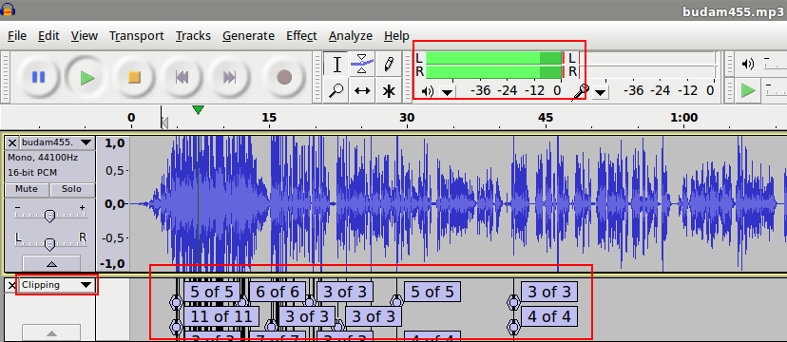Click the budam455 track pan slider
The width and height of the screenshot is (787, 342).
(x=49, y=244)
